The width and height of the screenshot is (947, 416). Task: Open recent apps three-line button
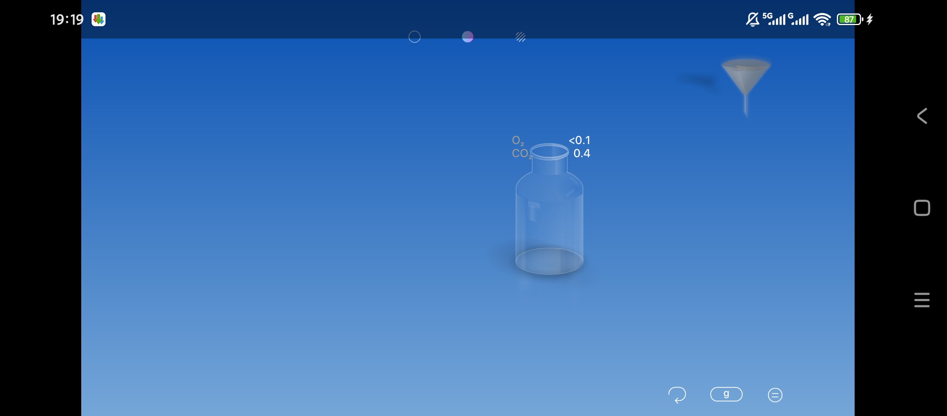922,300
